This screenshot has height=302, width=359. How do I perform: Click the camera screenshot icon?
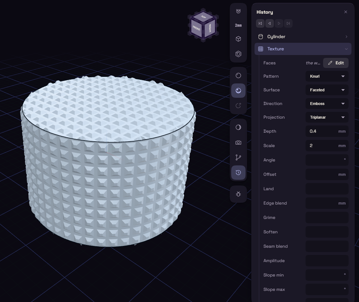pyautogui.click(x=238, y=143)
